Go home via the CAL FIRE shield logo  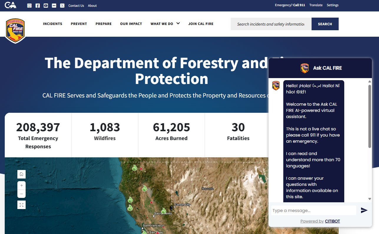[15, 31]
